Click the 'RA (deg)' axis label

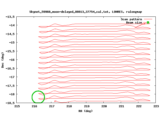pyautogui.click(x=86, y=111)
